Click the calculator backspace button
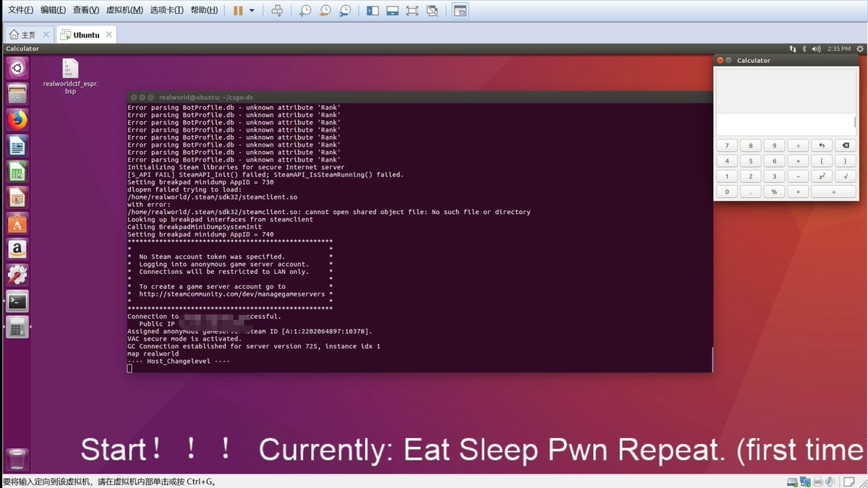 (x=845, y=145)
